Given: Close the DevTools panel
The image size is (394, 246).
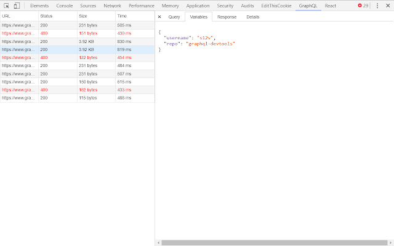Looking at the screenshot, I should (388, 6).
